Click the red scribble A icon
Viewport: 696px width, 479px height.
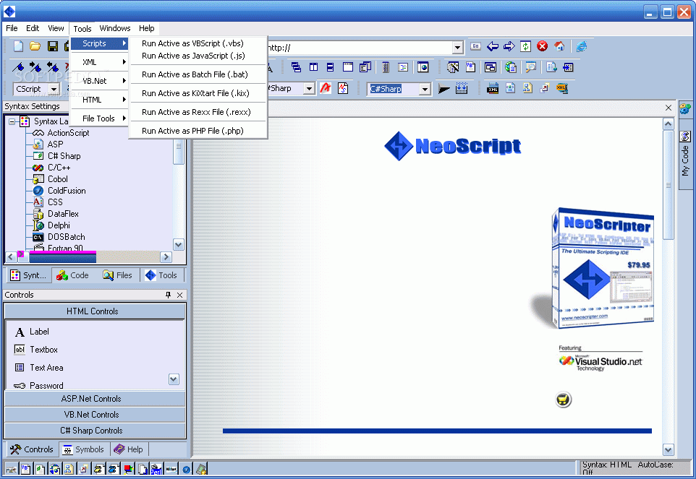click(326, 88)
